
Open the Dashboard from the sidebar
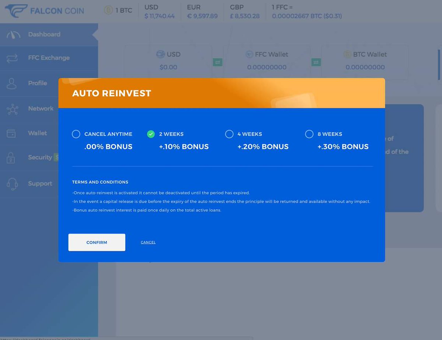pyautogui.click(x=13, y=34)
